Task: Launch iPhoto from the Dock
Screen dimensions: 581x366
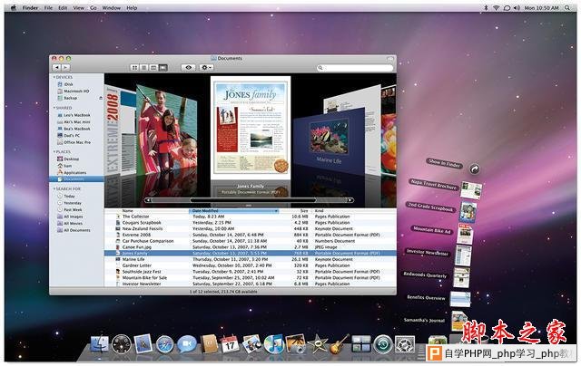Action: click(x=295, y=344)
